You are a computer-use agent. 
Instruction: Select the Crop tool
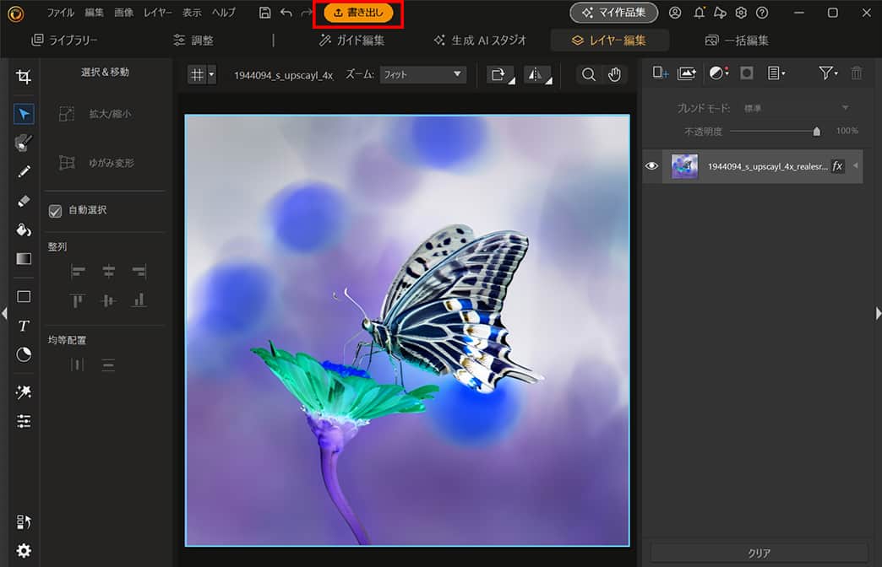(x=24, y=76)
